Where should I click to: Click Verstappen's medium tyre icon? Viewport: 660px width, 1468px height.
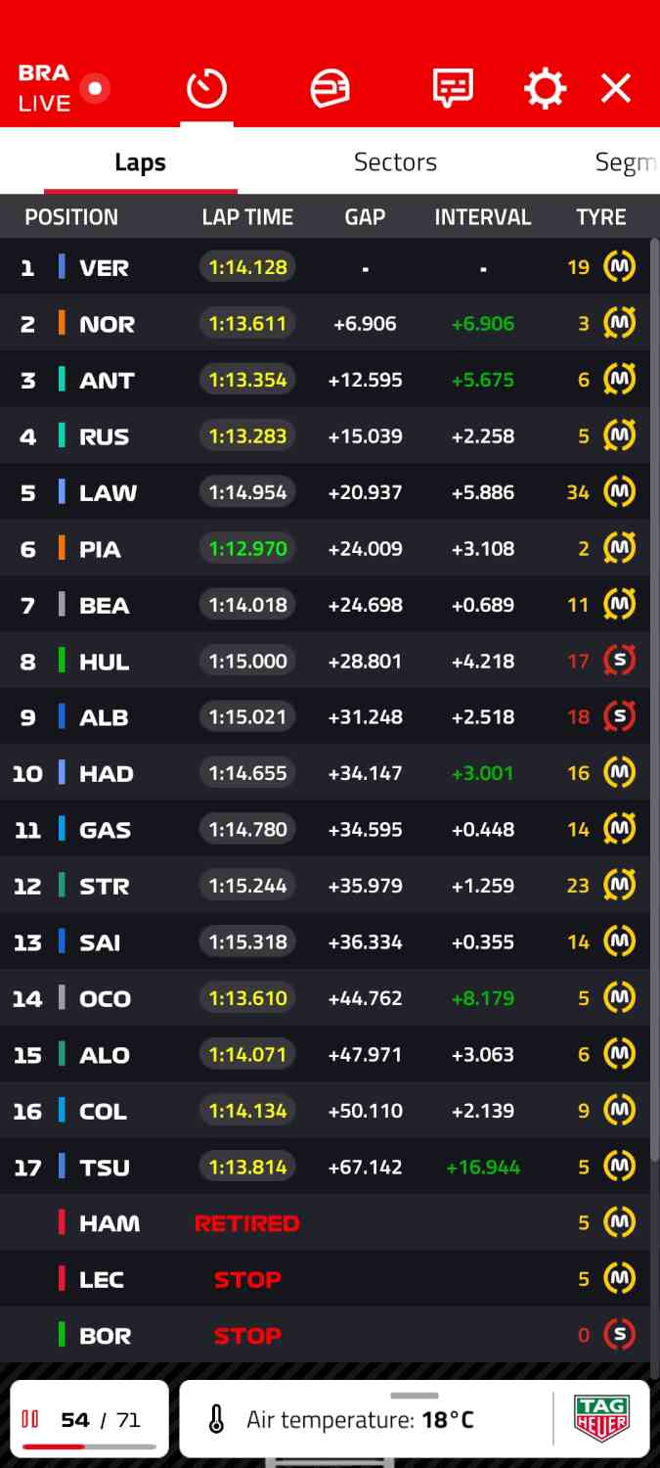[619, 266]
